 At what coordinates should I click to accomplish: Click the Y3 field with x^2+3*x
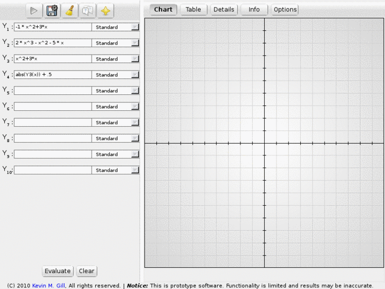tap(53, 59)
